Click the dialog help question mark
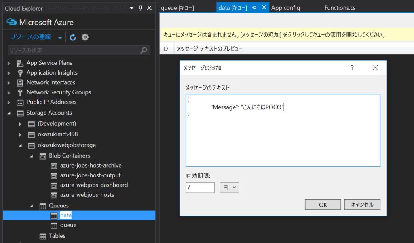This screenshot has width=414, height=243. [352, 68]
